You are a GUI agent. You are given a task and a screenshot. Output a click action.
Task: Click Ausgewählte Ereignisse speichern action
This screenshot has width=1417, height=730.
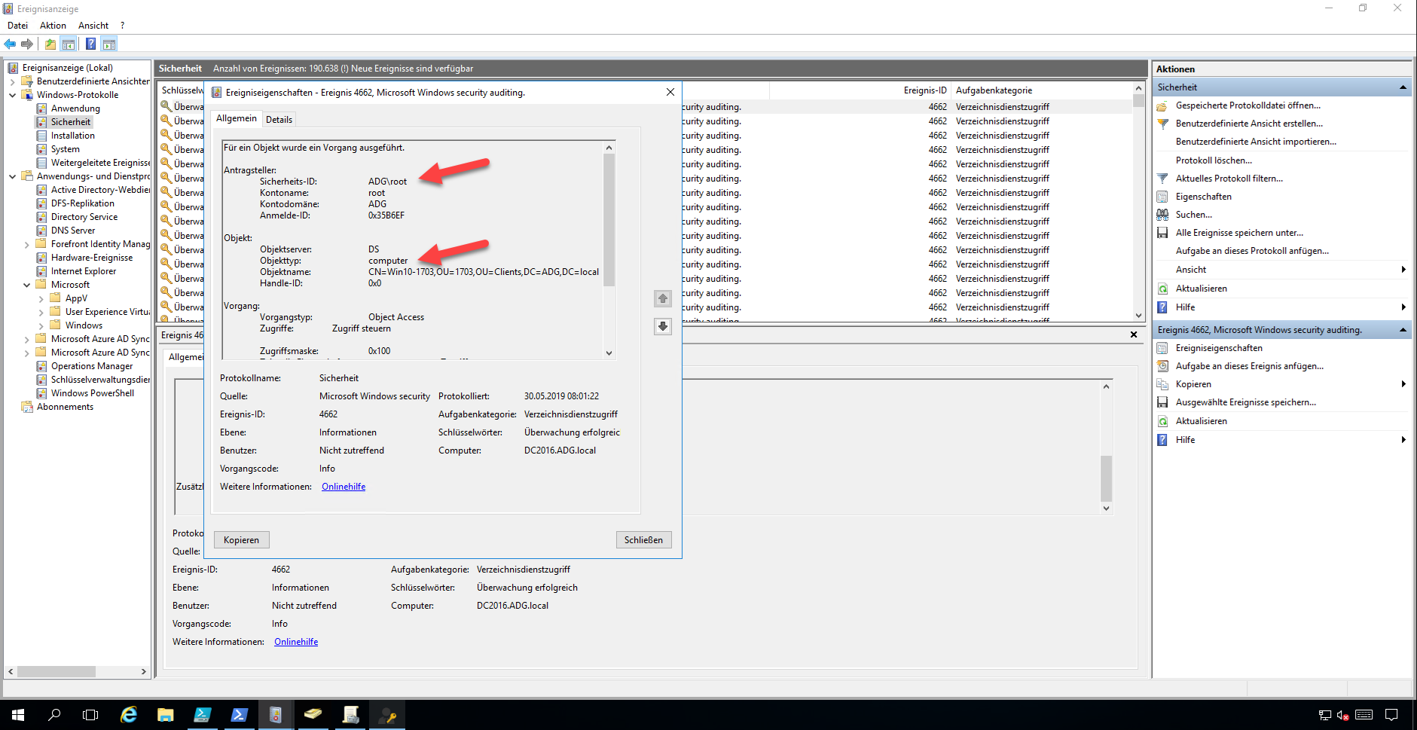pos(1246,402)
